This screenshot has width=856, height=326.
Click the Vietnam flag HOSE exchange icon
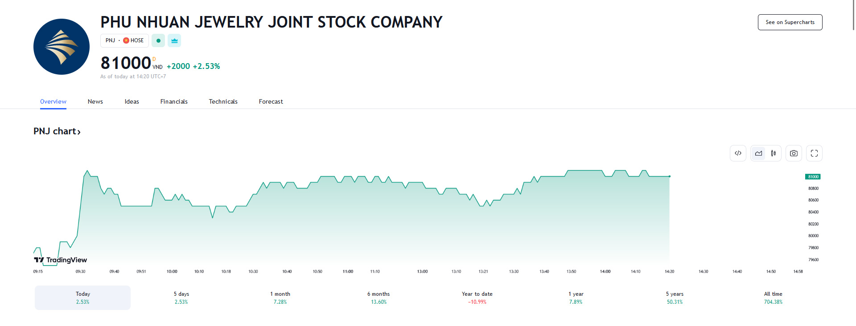click(x=127, y=40)
